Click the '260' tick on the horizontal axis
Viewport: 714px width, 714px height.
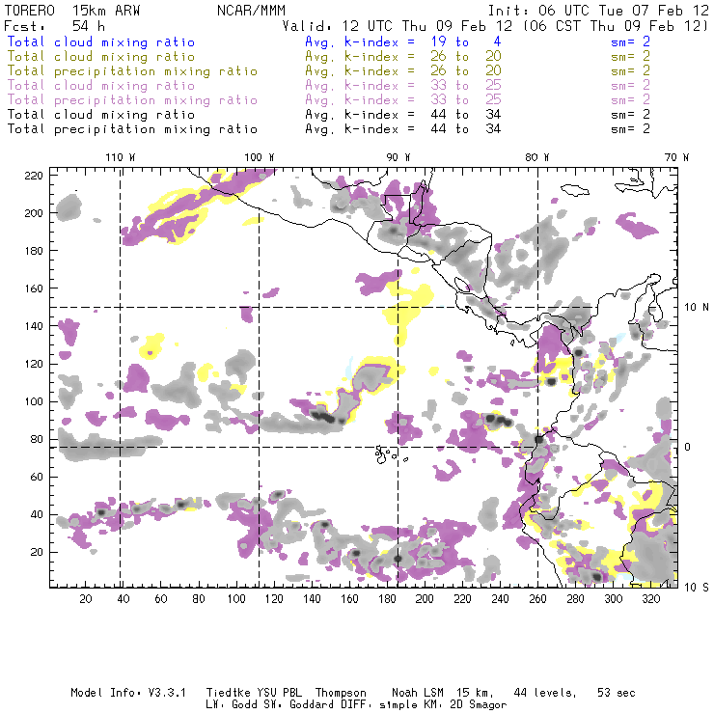coord(537,599)
